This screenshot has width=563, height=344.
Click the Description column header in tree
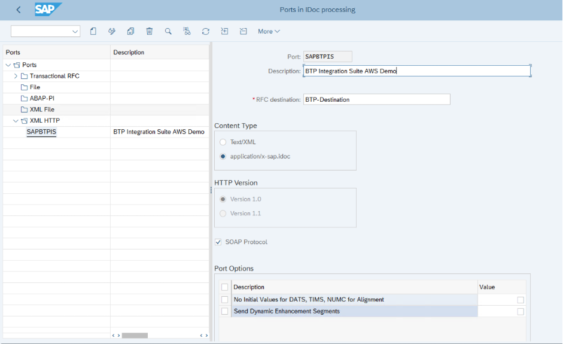click(x=159, y=53)
